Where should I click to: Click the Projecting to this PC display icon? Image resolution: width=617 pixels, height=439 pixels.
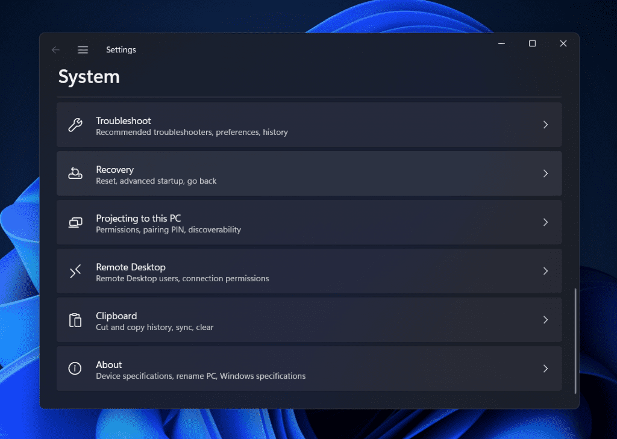tap(75, 222)
